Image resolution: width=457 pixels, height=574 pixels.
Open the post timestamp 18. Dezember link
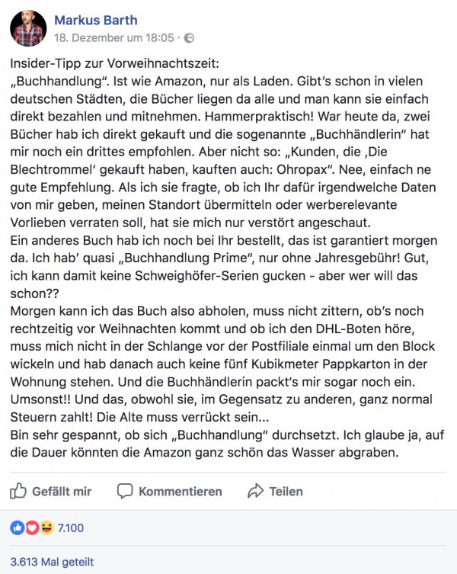(114, 37)
